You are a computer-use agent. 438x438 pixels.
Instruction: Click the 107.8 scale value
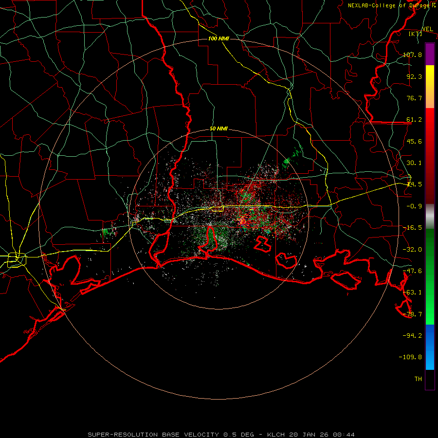pos(412,55)
